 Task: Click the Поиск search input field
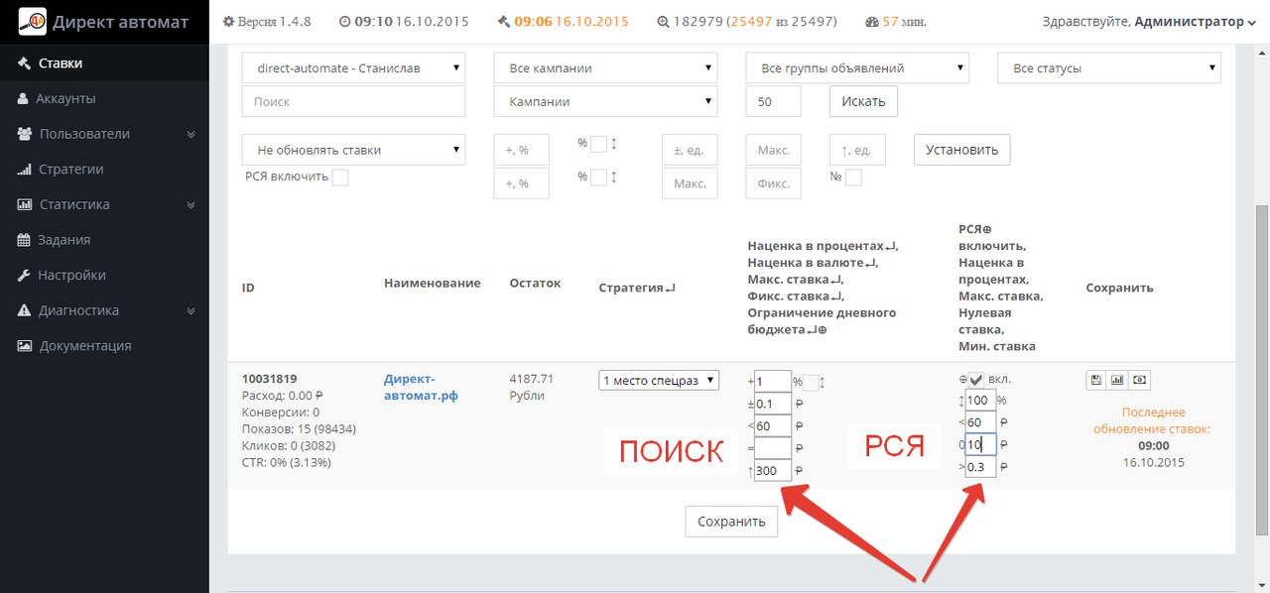(x=353, y=101)
